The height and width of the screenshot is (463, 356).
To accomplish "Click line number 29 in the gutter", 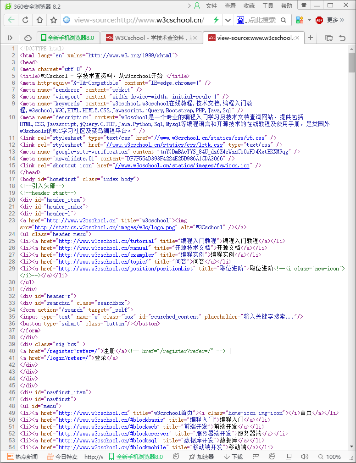I will [11, 269].
